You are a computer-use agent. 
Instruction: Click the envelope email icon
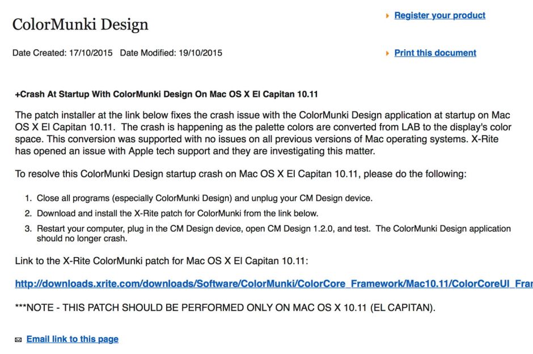18,340
